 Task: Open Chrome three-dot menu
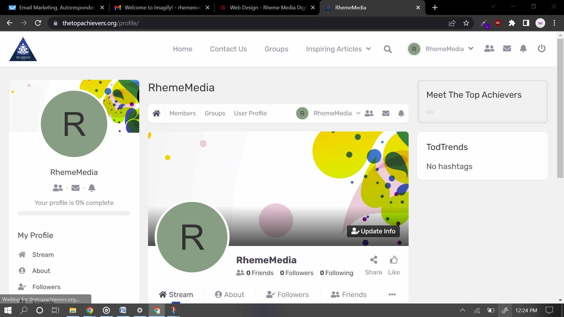[554, 23]
